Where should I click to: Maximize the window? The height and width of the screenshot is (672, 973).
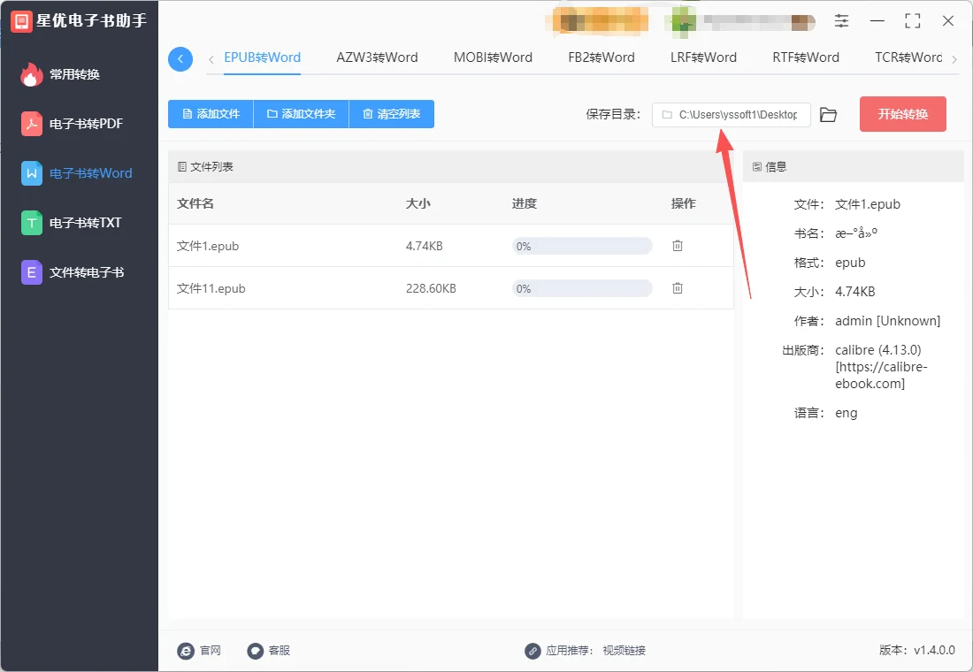coord(912,21)
